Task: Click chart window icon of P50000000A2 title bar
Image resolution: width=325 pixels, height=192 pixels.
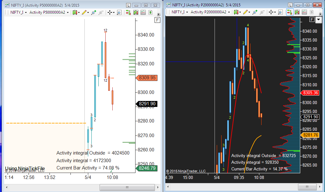Action: point(7,5)
